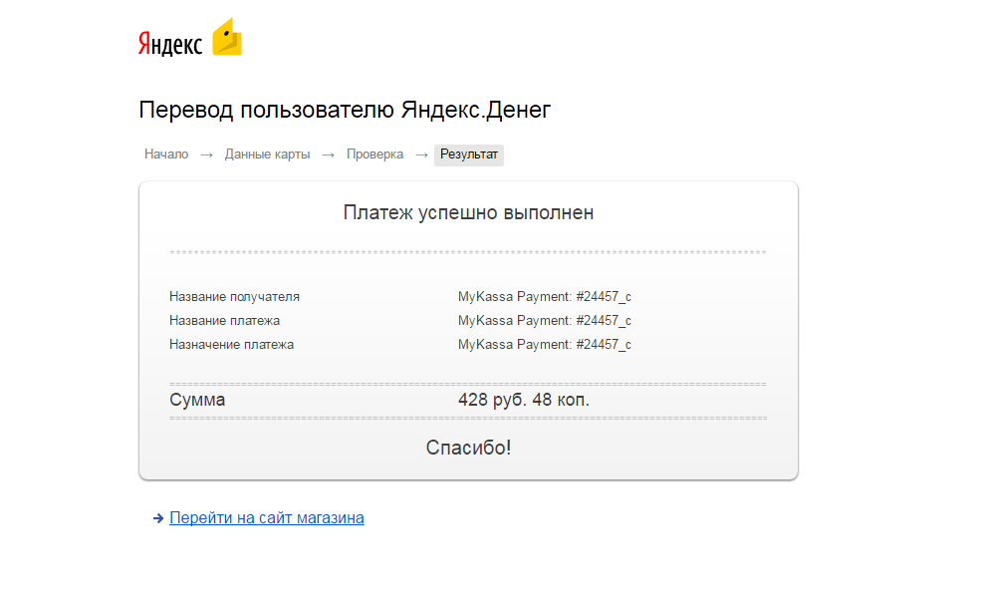Image resolution: width=990 pixels, height=615 pixels.
Task: Click the yellow wallet icon
Action: (x=227, y=37)
